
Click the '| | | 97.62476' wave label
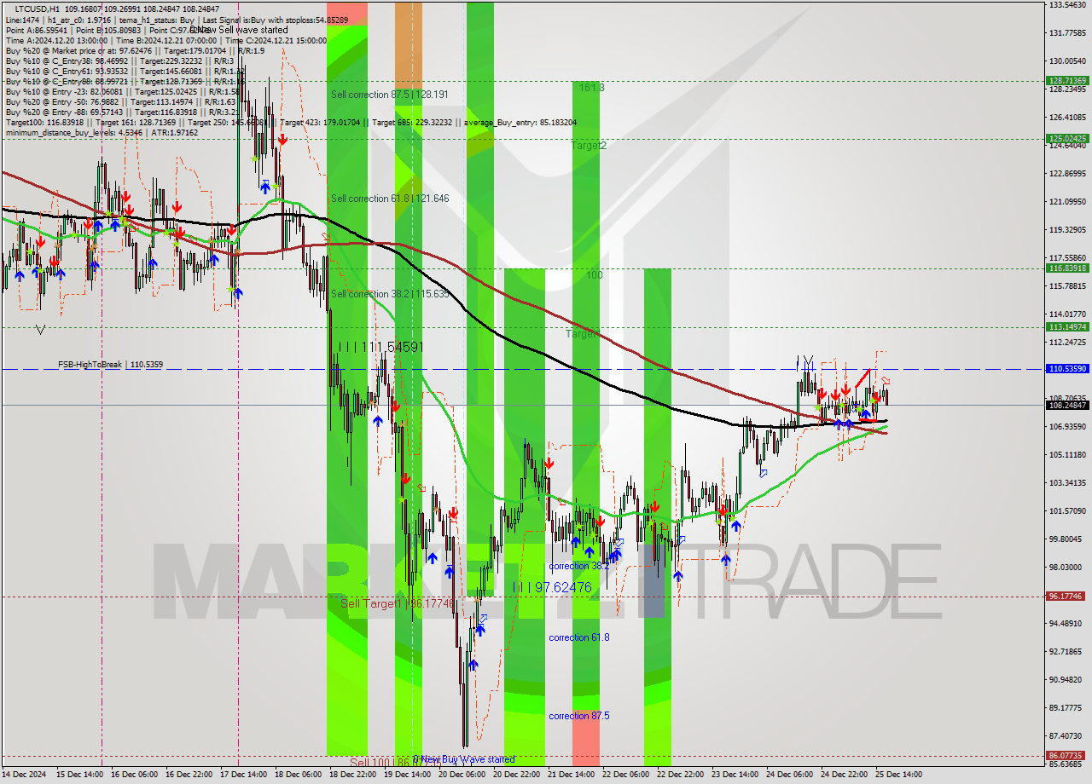click(552, 588)
